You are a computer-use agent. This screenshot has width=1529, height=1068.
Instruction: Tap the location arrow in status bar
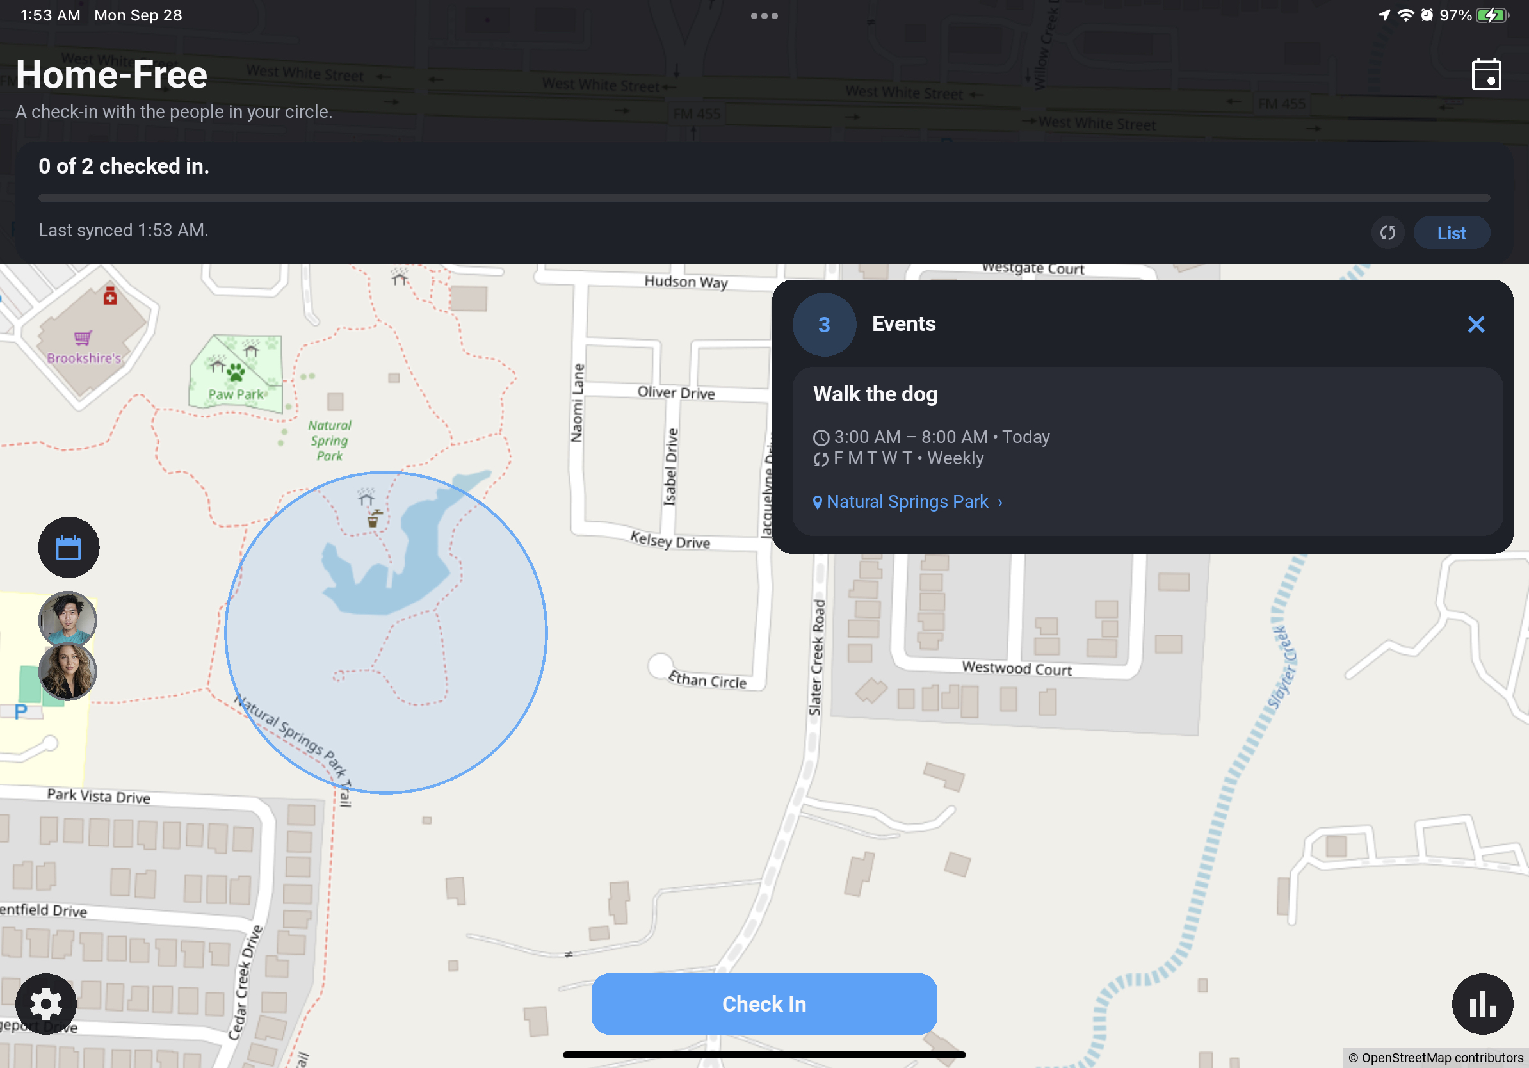tap(1384, 15)
